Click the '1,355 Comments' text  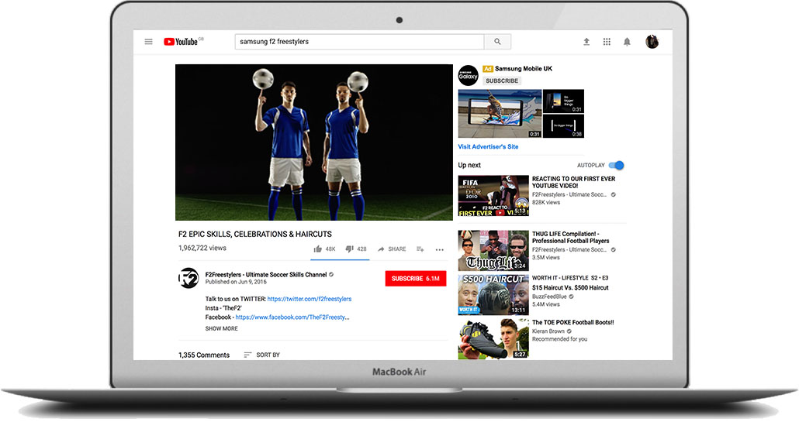pos(204,355)
